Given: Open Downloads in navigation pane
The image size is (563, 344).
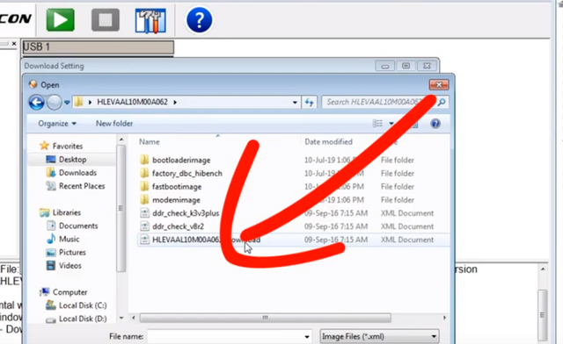Looking at the screenshot, I should [x=77, y=173].
